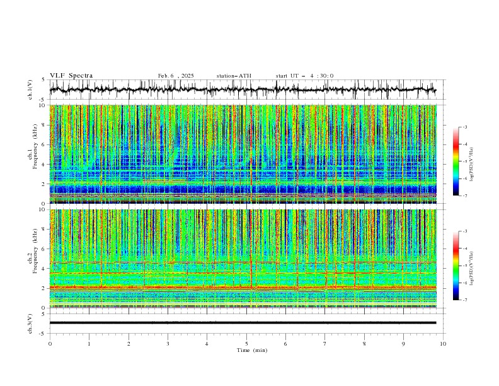Click the ch.1 spectrogram PSD color bar
This screenshot has height=386, width=499.
pyautogui.click(x=456, y=161)
